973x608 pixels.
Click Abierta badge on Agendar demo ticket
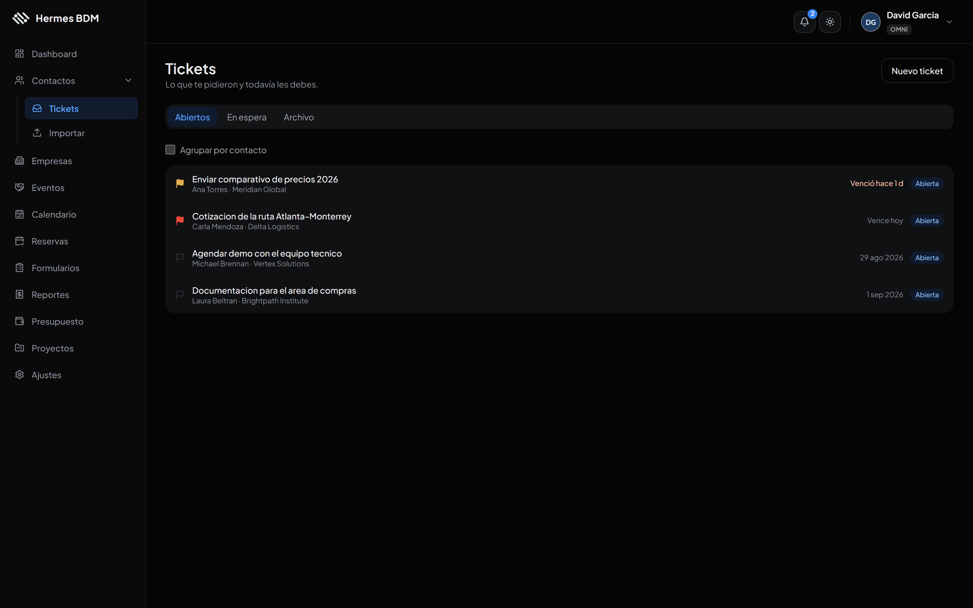[x=927, y=257]
